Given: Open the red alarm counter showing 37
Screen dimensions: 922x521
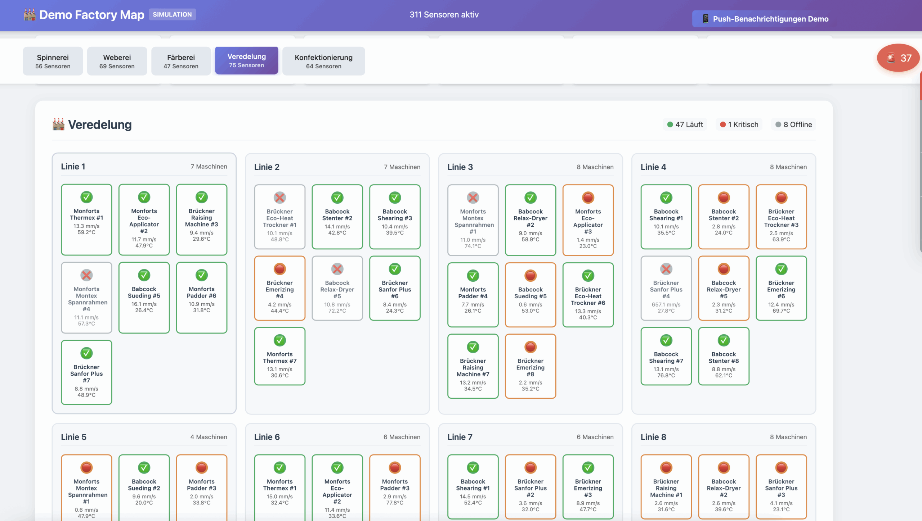Looking at the screenshot, I should pyautogui.click(x=898, y=58).
